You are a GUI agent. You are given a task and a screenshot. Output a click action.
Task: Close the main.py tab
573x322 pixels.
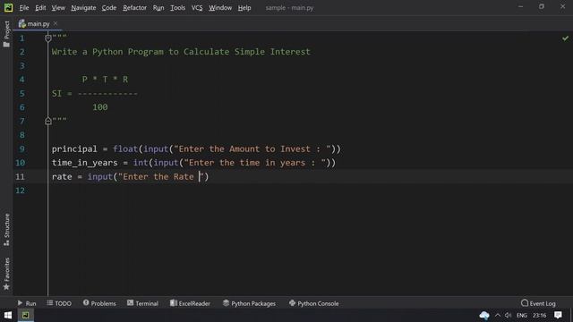[x=56, y=24]
